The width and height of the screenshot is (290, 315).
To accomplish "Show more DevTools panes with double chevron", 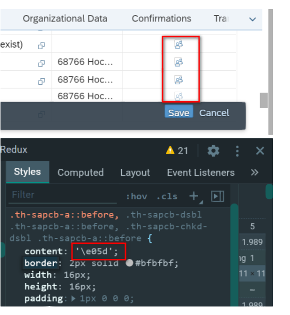I will point(254,172).
